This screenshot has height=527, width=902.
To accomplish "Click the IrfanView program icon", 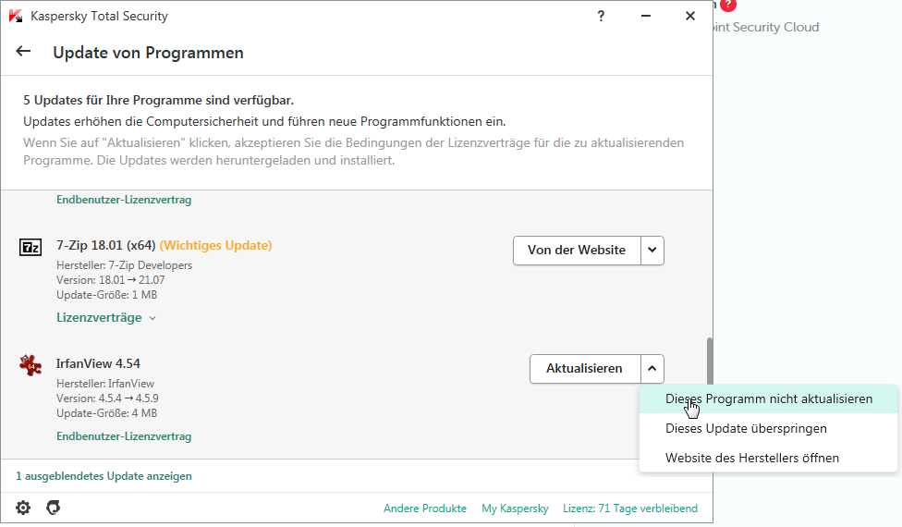I will pos(30,365).
